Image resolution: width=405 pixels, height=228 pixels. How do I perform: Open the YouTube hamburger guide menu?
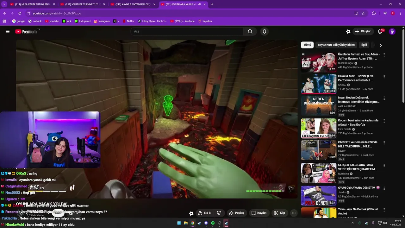8,31
